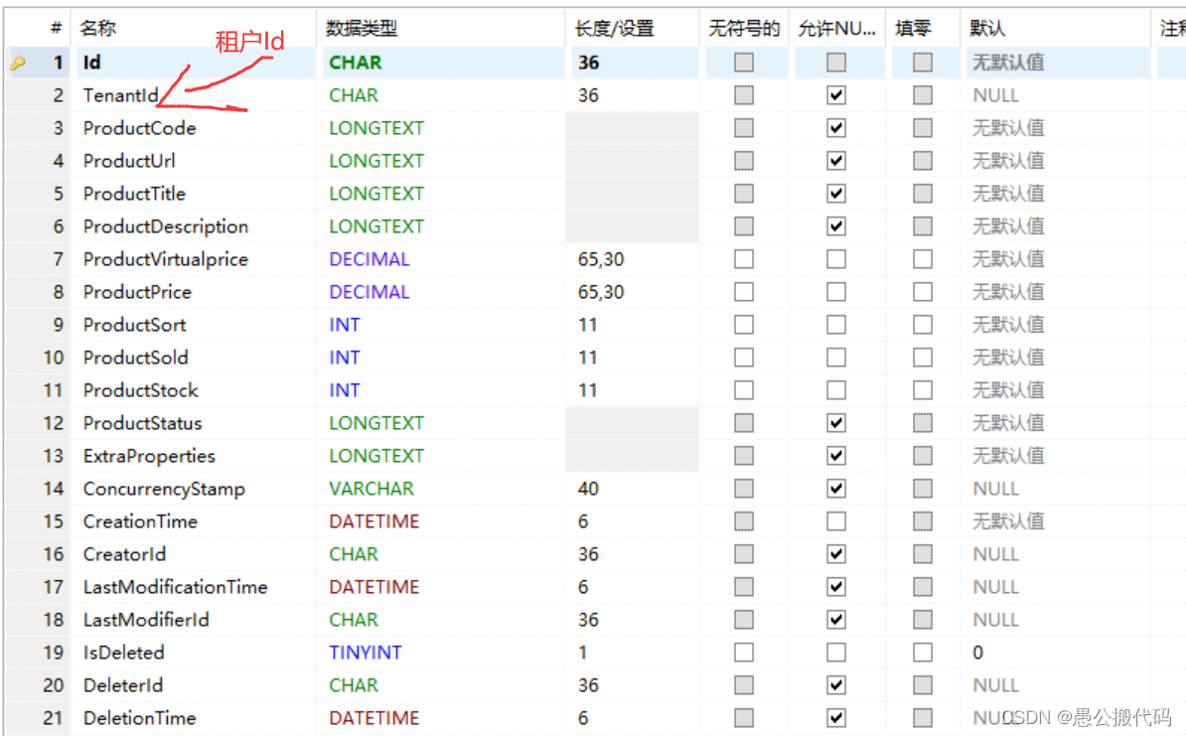Edit default 无默认值 of ProductCode
The height and width of the screenshot is (736, 1186).
pyautogui.click(x=1008, y=128)
